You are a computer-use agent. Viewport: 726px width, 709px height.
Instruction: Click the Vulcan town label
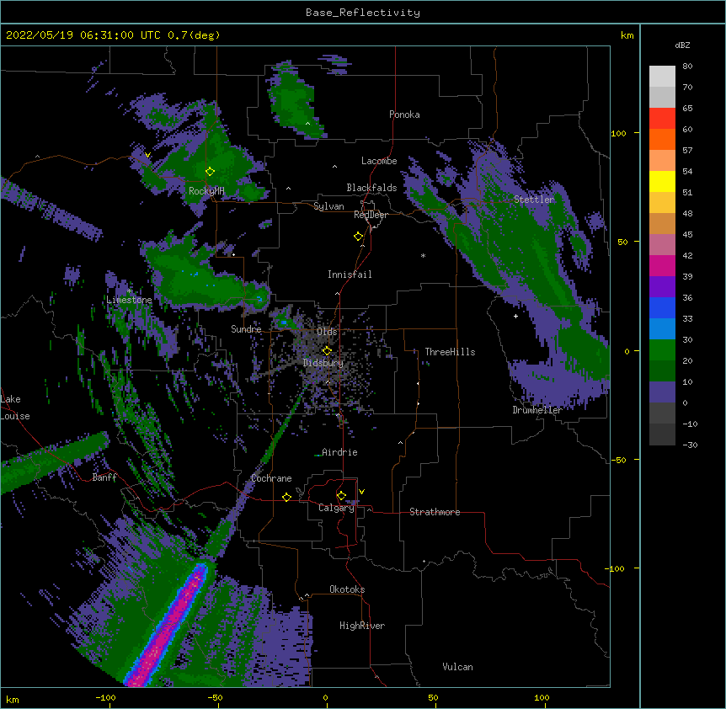(x=457, y=667)
